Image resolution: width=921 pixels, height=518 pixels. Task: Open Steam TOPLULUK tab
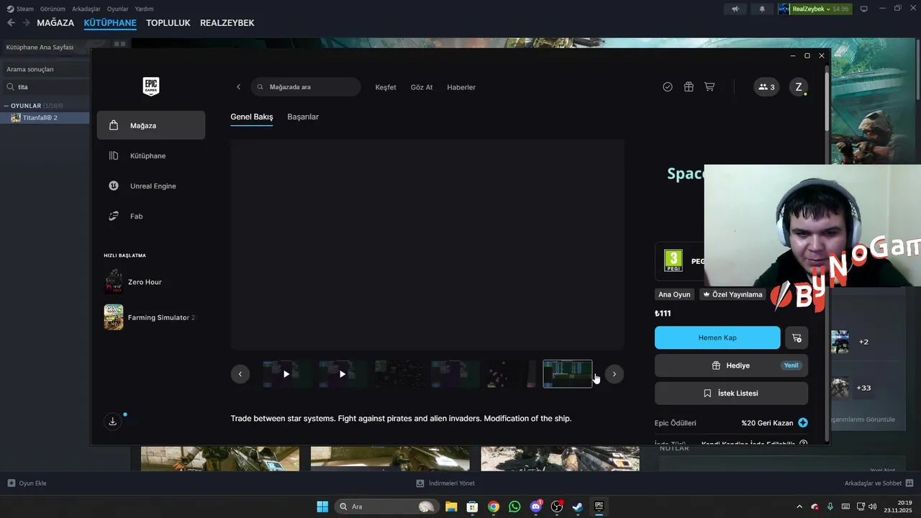click(x=168, y=23)
